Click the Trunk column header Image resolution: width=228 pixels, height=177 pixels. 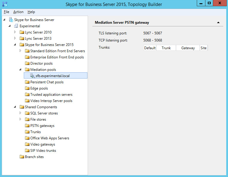[166, 48]
